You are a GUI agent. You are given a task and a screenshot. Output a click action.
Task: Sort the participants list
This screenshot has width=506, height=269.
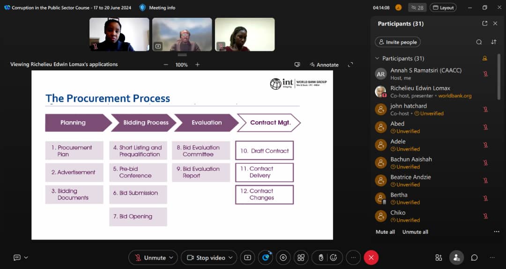click(493, 42)
